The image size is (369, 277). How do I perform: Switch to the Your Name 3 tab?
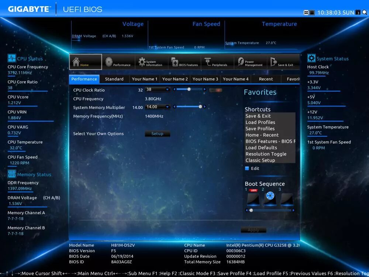(205, 79)
